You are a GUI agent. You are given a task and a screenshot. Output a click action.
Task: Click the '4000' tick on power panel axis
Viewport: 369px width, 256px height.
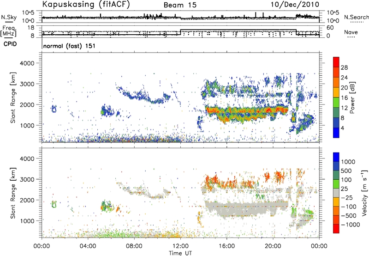coord(27,63)
